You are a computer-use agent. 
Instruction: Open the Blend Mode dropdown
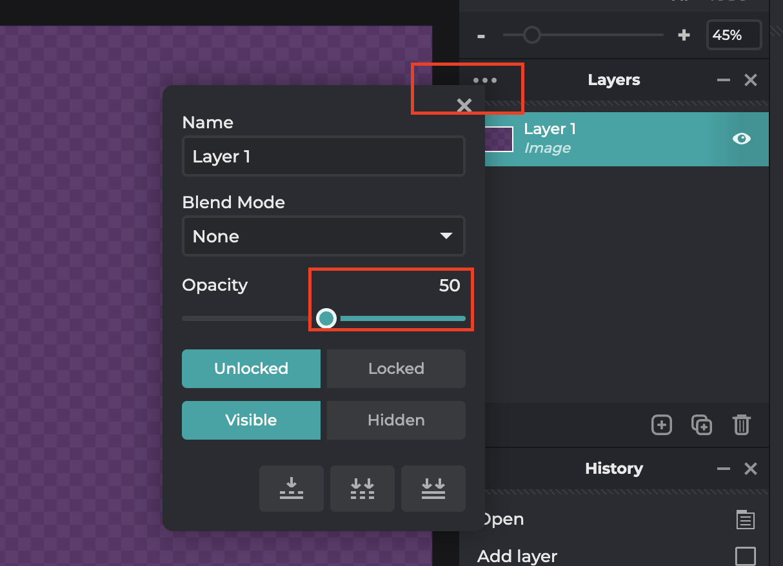[x=324, y=236]
